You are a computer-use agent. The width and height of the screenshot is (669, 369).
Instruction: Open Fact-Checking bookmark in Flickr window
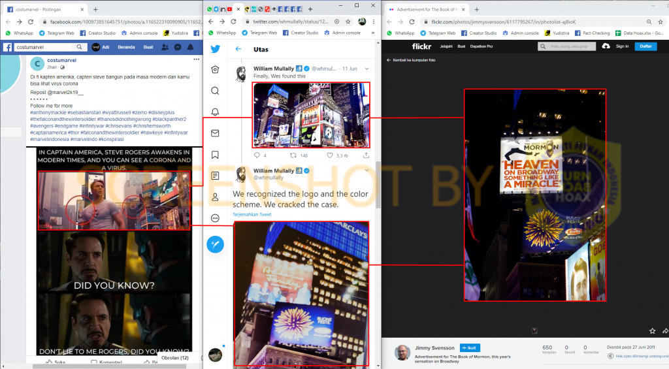592,33
